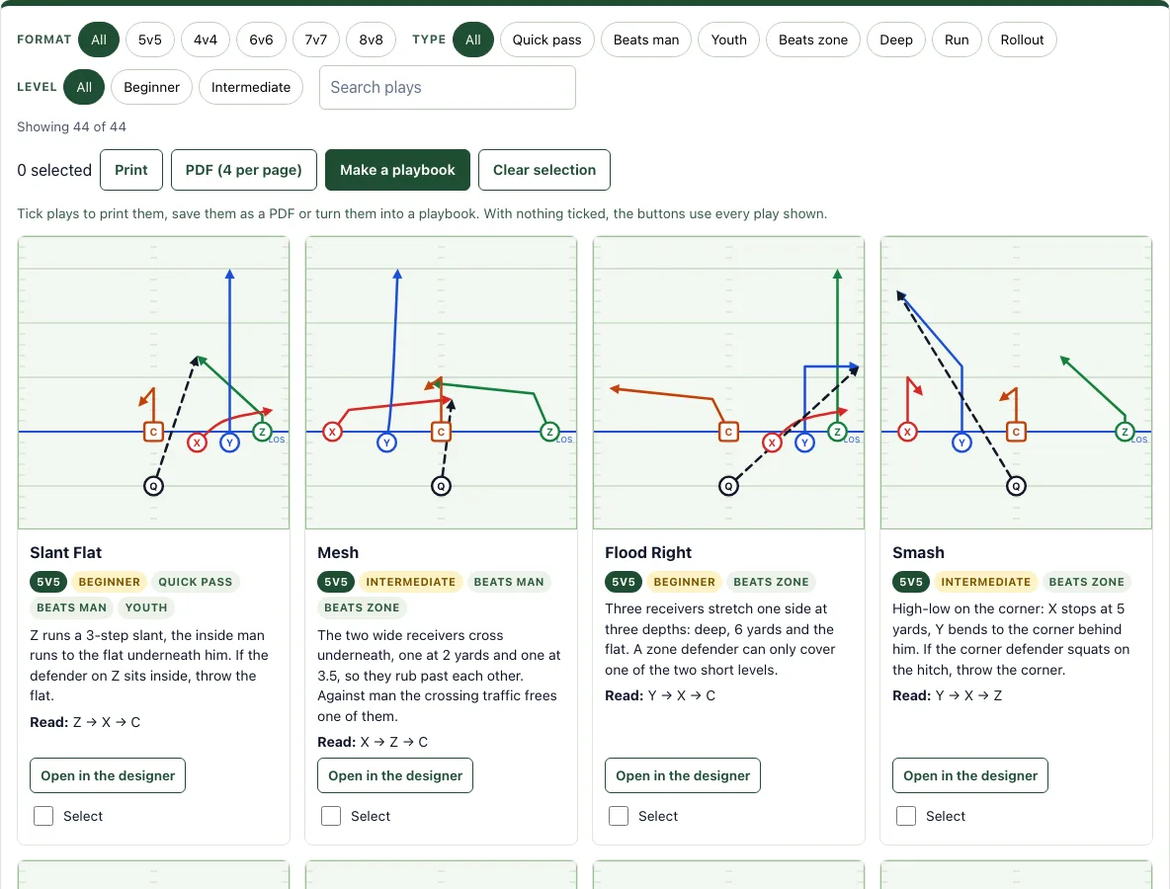Filter format by 4v4
Screen dimensions: 1170x889
(x=206, y=40)
